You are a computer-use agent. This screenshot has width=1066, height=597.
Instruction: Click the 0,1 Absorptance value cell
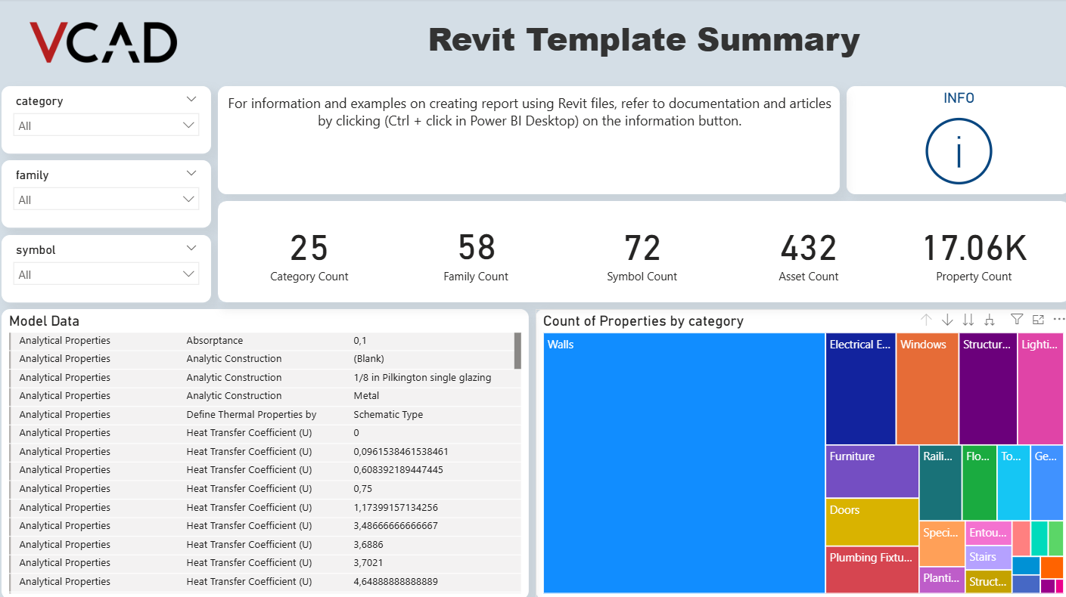tap(360, 341)
